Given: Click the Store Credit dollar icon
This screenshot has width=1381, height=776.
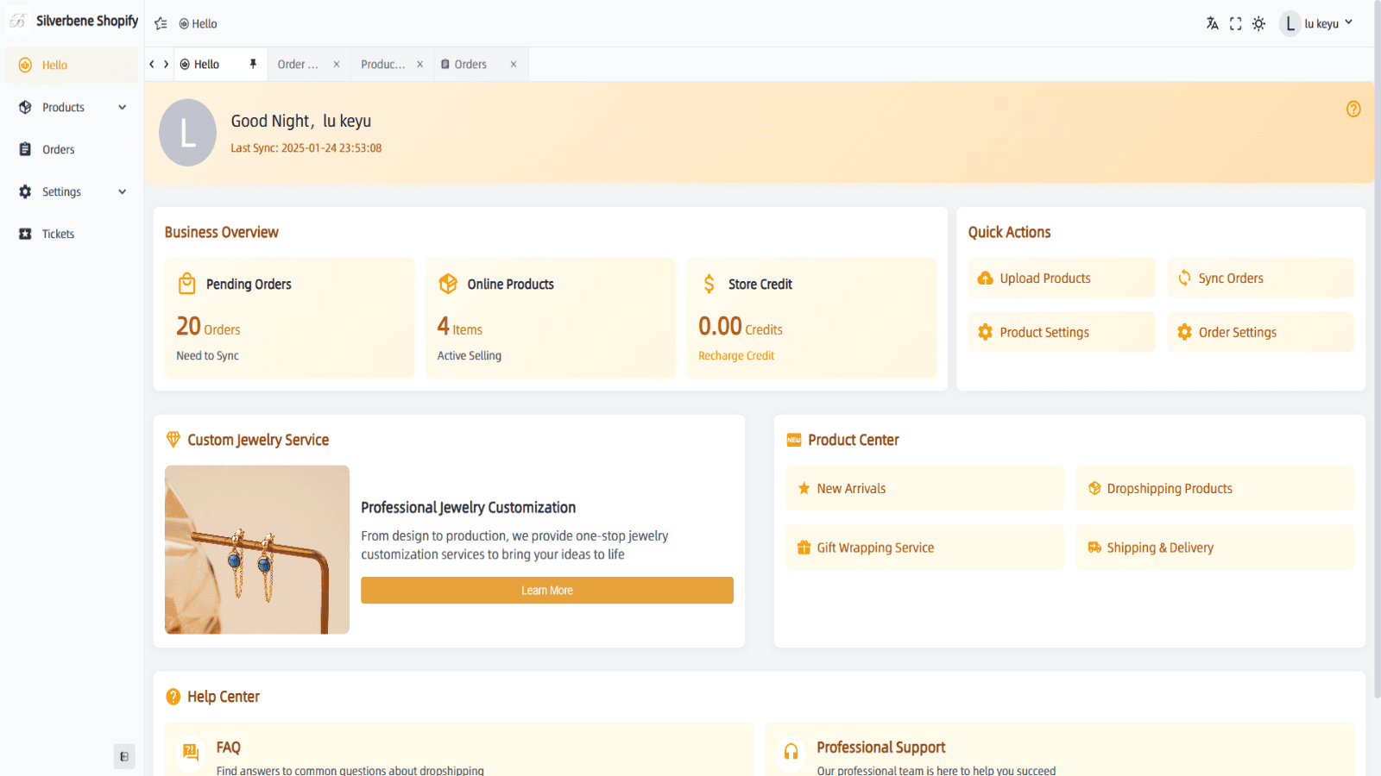Looking at the screenshot, I should tap(709, 284).
